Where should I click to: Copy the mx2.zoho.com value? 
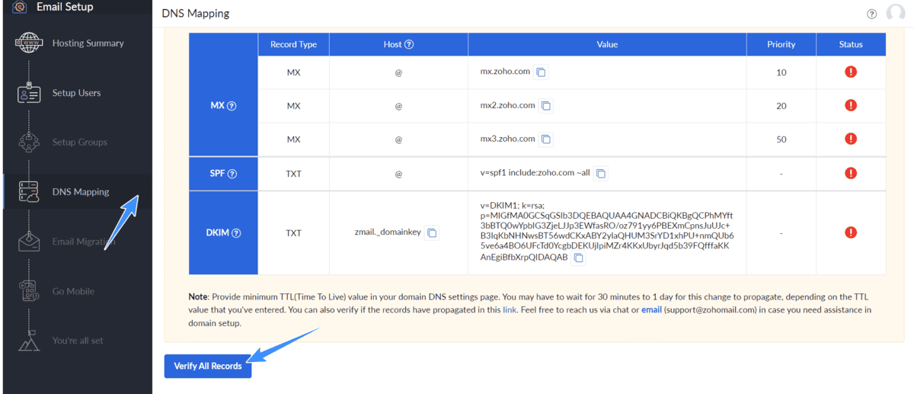point(546,106)
